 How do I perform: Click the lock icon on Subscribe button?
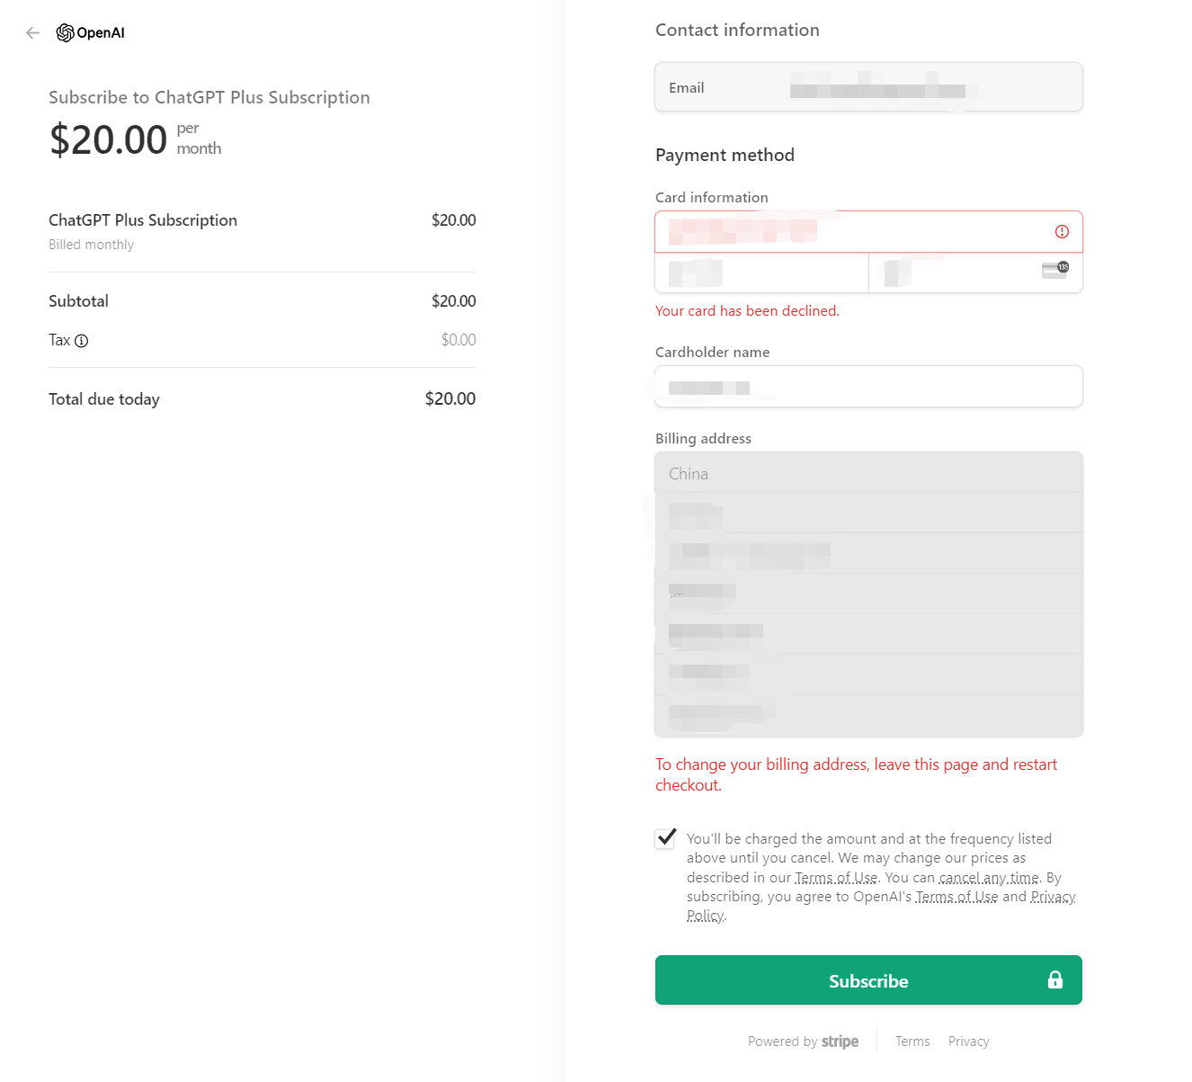pyautogui.click(x=1055, y=980)
